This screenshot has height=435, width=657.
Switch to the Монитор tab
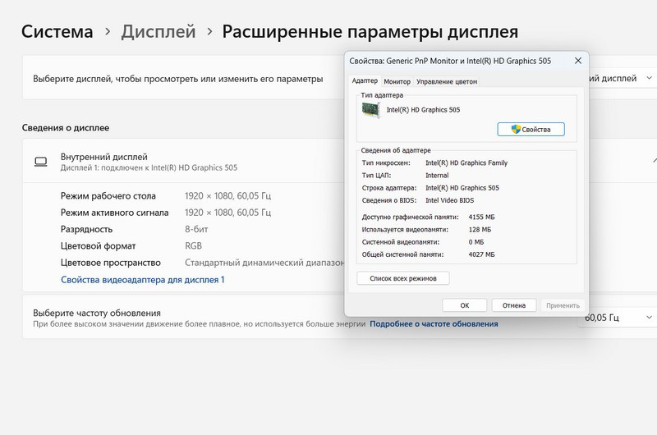(397, 81)
